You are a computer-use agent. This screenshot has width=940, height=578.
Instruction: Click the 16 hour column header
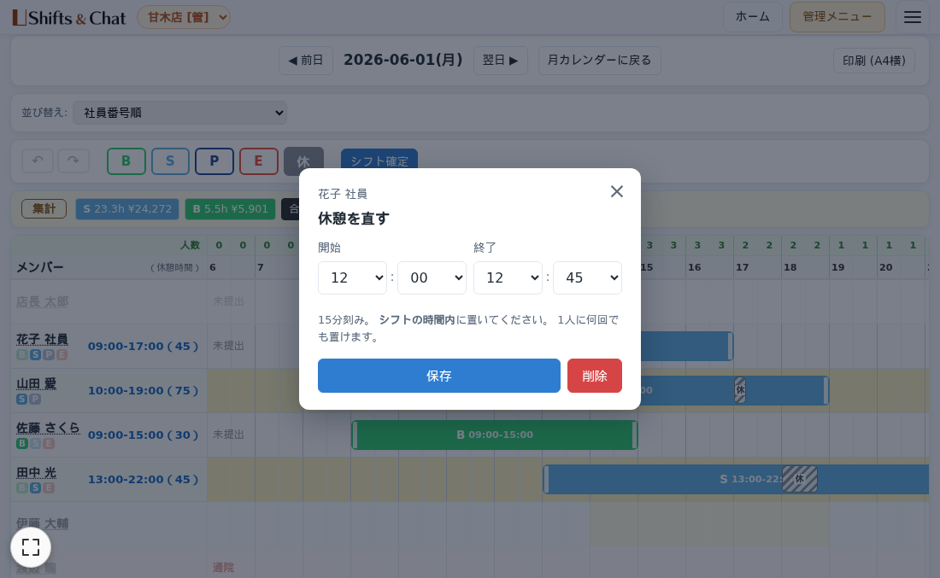[x=694, y=267]
